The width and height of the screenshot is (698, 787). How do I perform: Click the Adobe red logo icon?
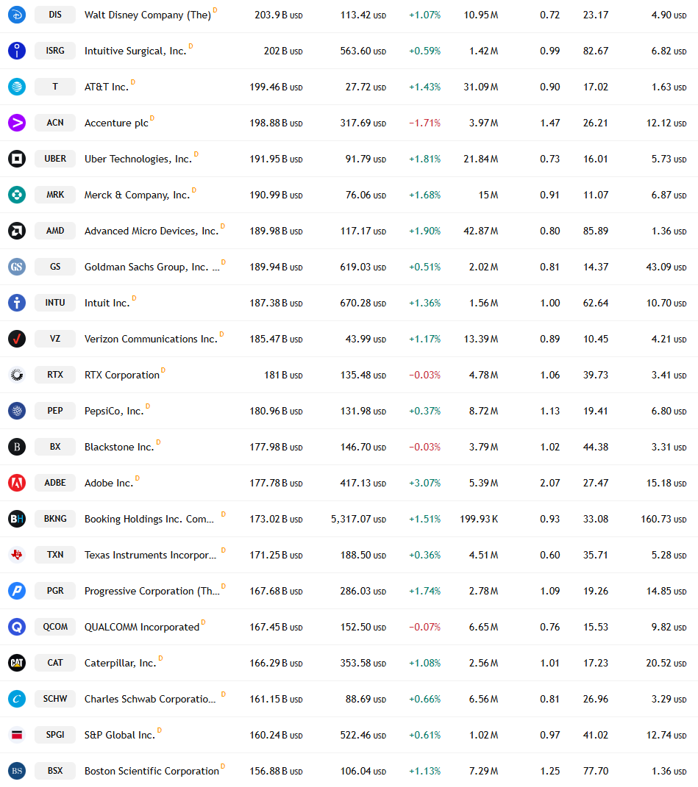(17, 483)
